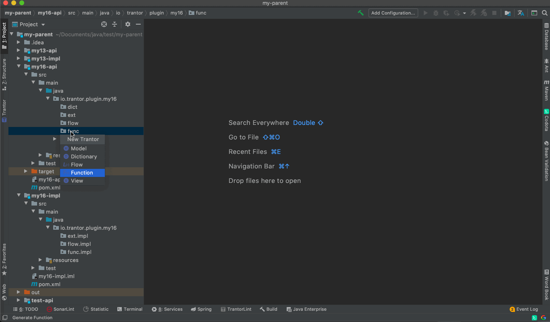Screen dimensions: 550x322
Task: Open Trantor side tab
Action: tap(4, 110)
